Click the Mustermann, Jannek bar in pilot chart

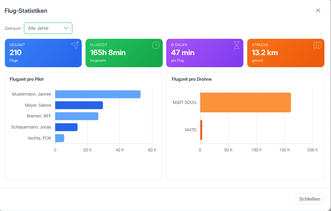(98, 94)
